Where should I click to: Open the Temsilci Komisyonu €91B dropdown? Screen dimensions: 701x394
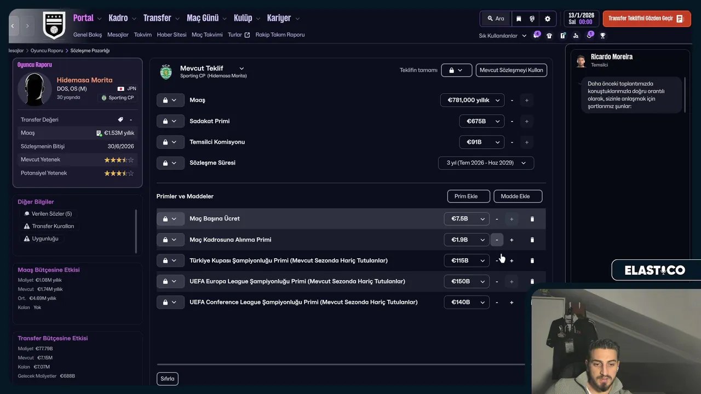click(481, 142)
